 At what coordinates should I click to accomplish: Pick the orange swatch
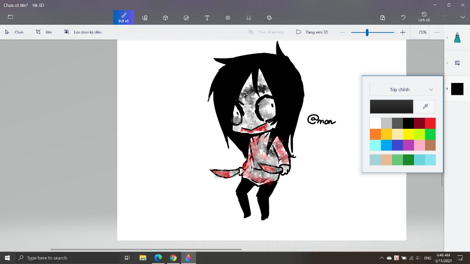click(375, 134)
